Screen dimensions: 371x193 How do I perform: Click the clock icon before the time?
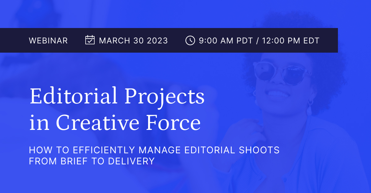point(190,40)
